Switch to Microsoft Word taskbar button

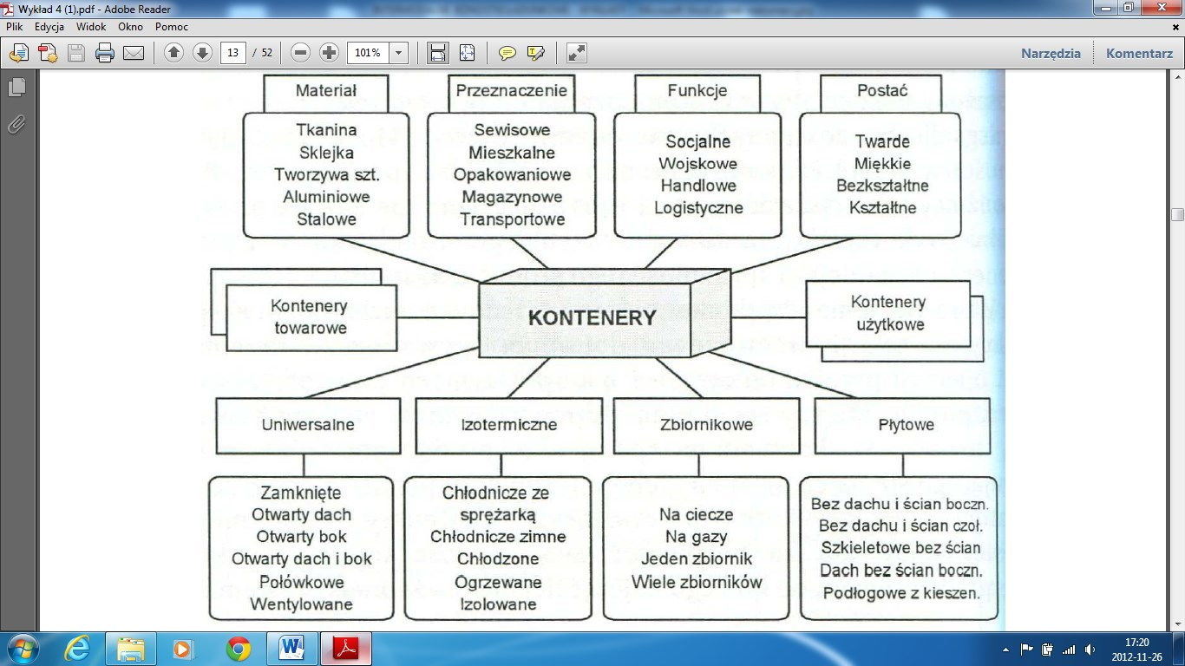[x=291, y=649]
